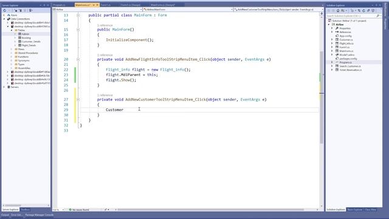Switch to the Form1.cs [Design] tab
Image resolution: width=389 pixels, height=219 pixels.
(x=131, y=5)
